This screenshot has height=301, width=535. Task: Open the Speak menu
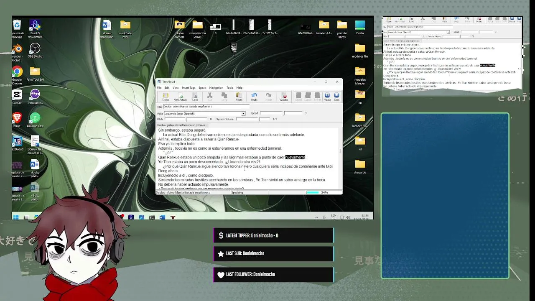tap(202, 88)
